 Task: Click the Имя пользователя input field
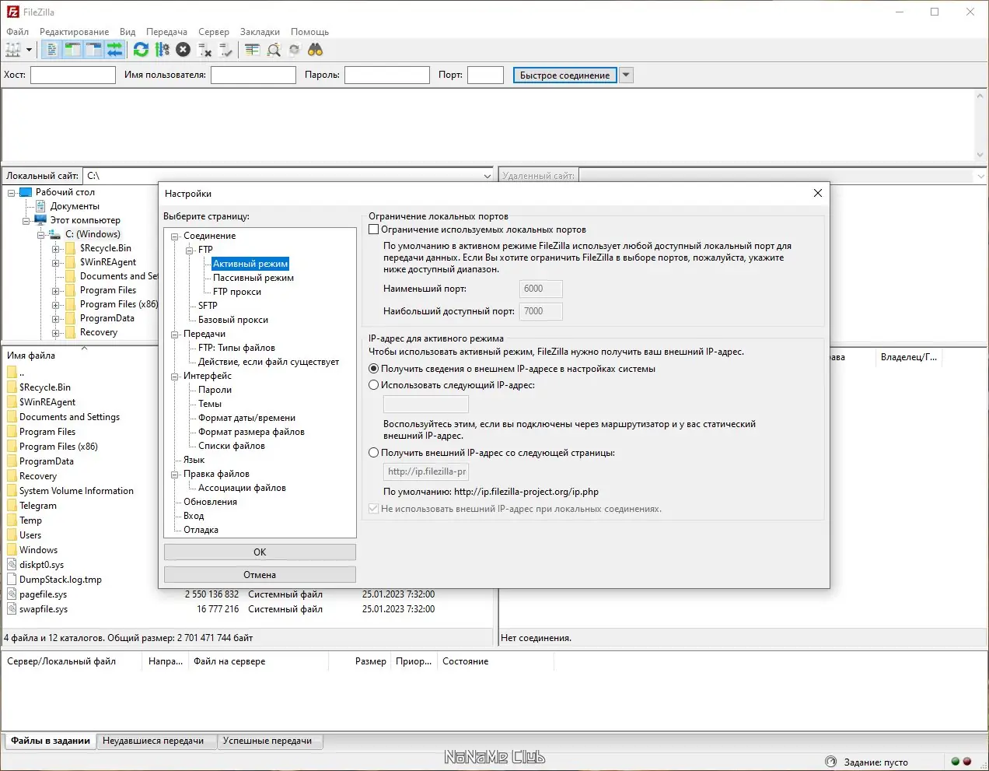click(x=253, y=75)
